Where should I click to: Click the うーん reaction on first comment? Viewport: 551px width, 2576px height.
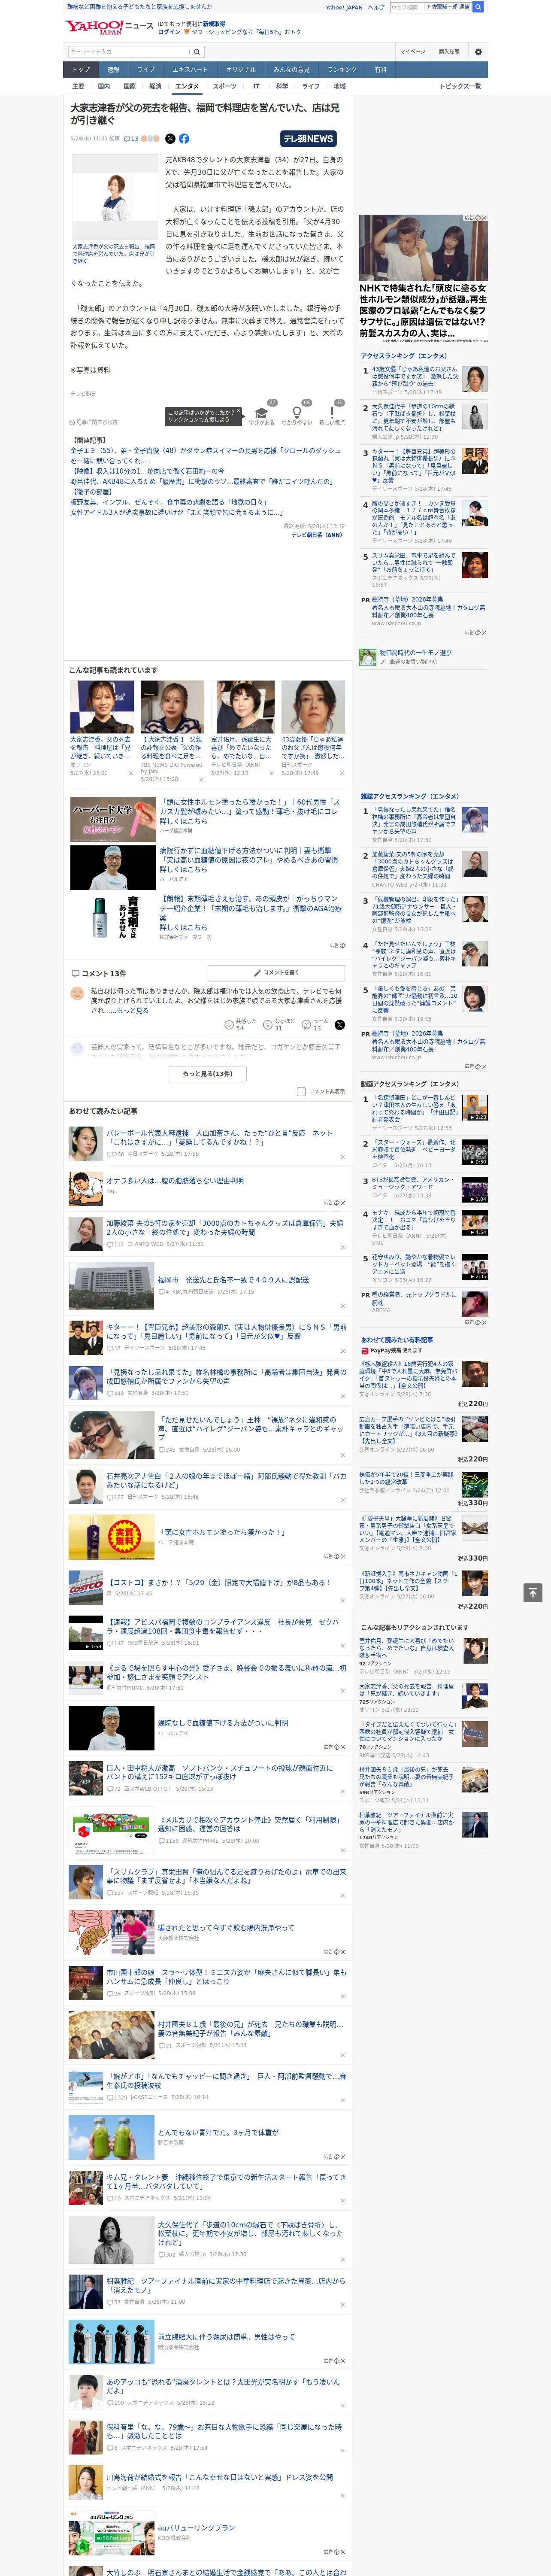(315, 1025)
